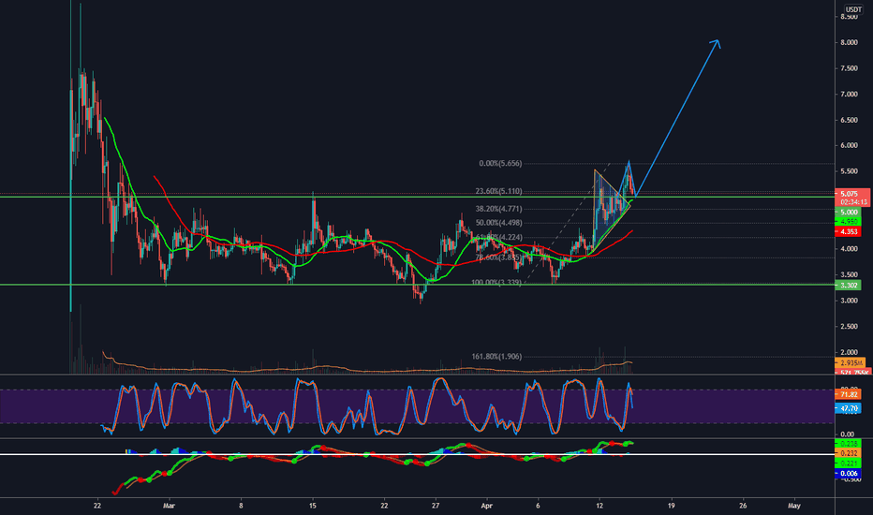Click the 100.00%(3.339) Fibonacci label
This screenshot has height=515, width=873.
pyautogui.click(x=496, y=282)
